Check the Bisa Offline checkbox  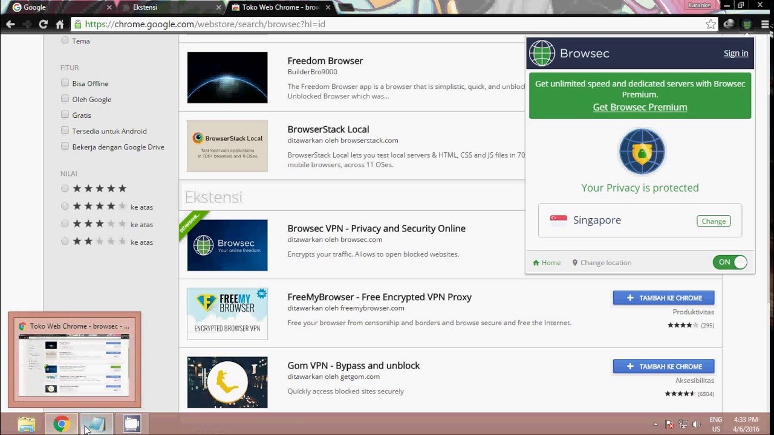point(65,83)
